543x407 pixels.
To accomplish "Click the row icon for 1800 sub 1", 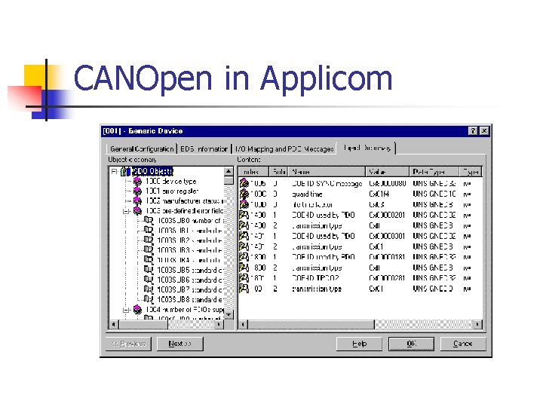I will (244, 257).
